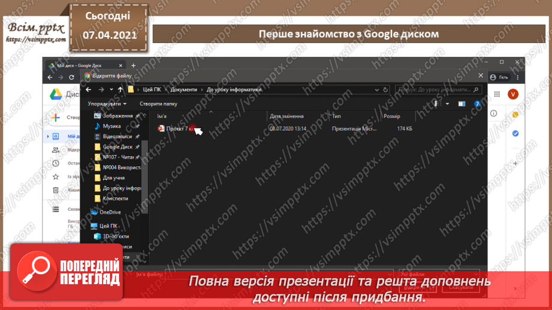The height and width of the screenshot is (310, 552).
Task: Open recent locations dropdown arrow
Action: (111, 90)
